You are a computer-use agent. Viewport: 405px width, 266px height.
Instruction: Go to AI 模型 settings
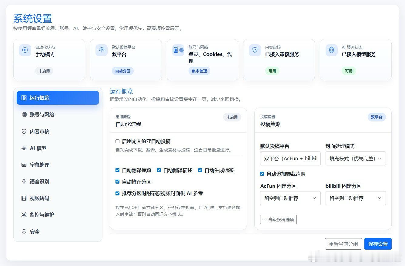(x=58, y=148)
